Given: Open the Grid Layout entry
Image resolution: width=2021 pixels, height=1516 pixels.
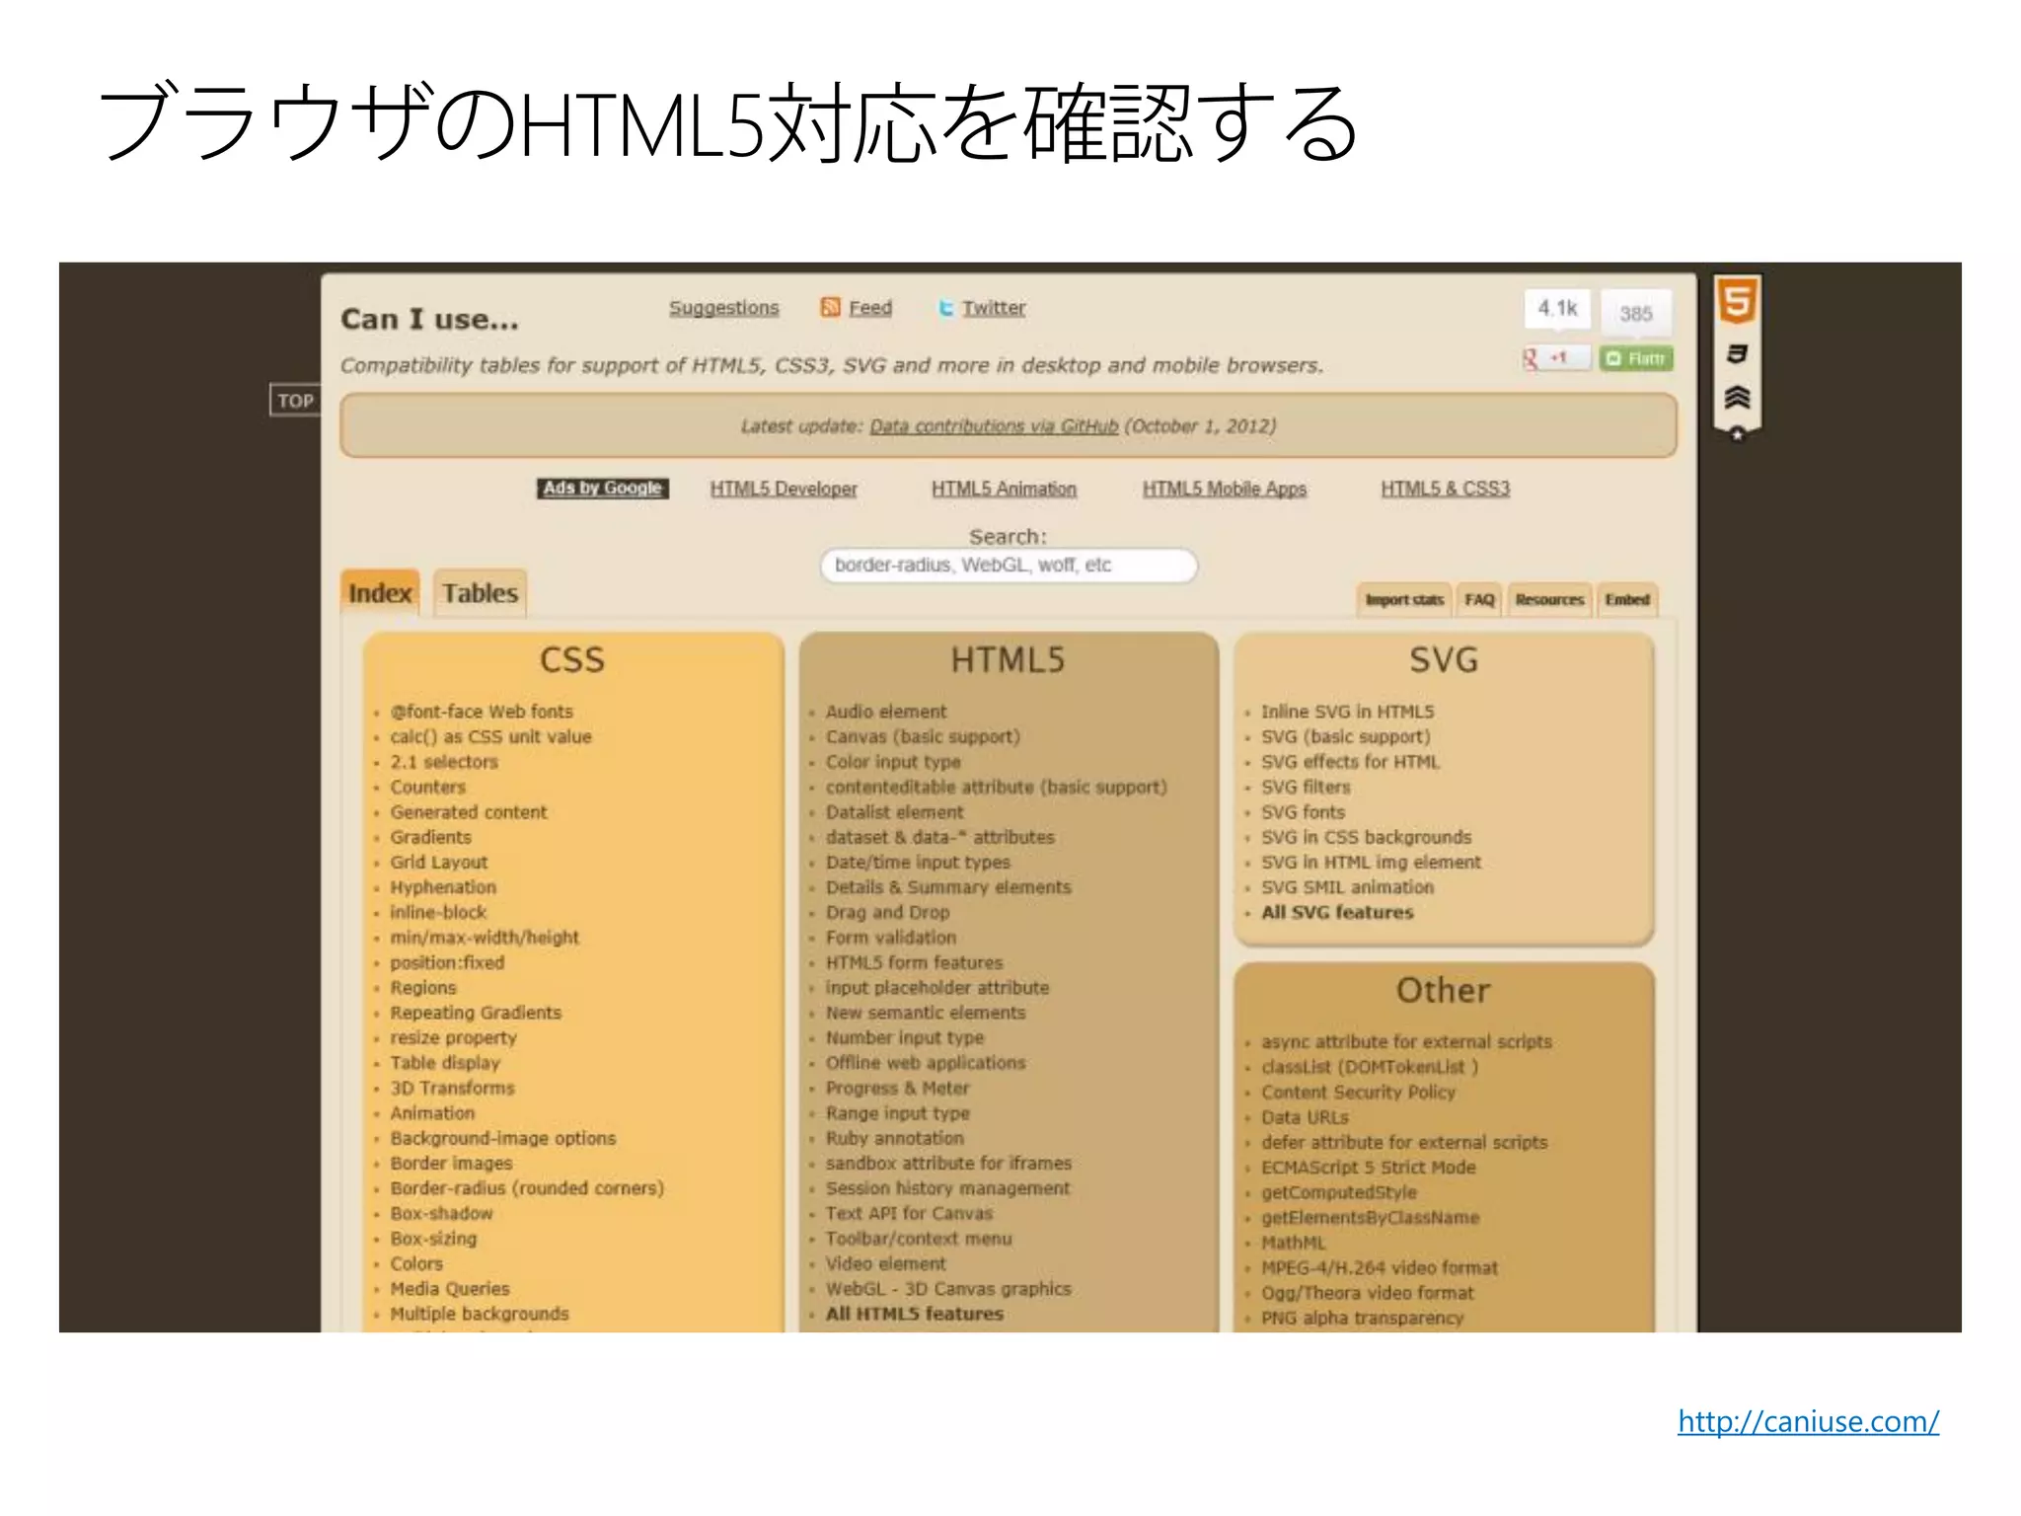Looking at the screenshot, I should 438,863.
